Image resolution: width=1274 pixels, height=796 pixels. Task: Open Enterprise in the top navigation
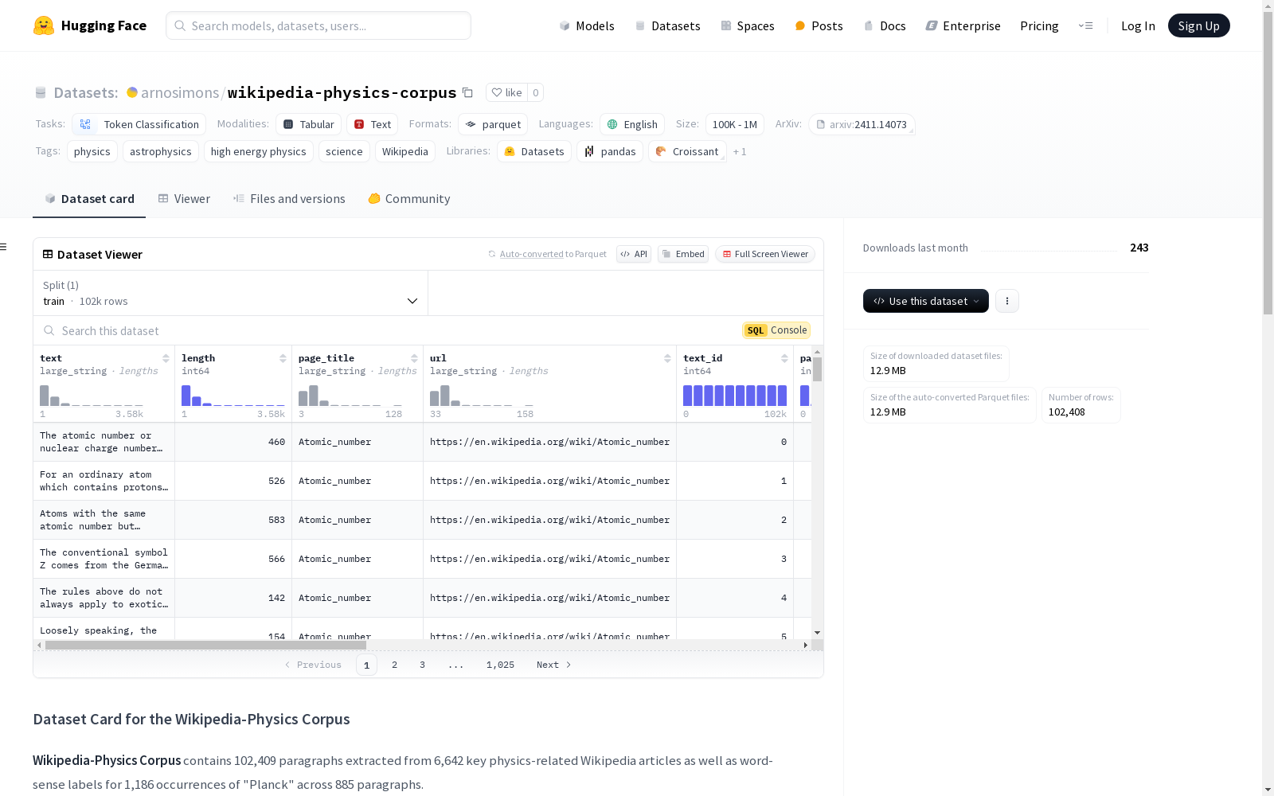point(963,25)
